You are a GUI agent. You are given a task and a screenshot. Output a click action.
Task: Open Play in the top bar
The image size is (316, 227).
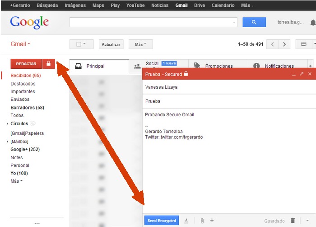pyautogui.click(x=115, y=5)
